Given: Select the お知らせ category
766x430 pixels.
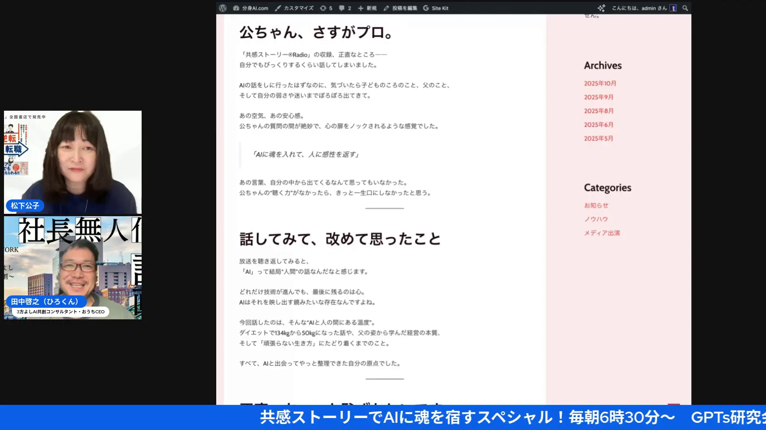Looking at the screenshot, I should tap(596, 205).
